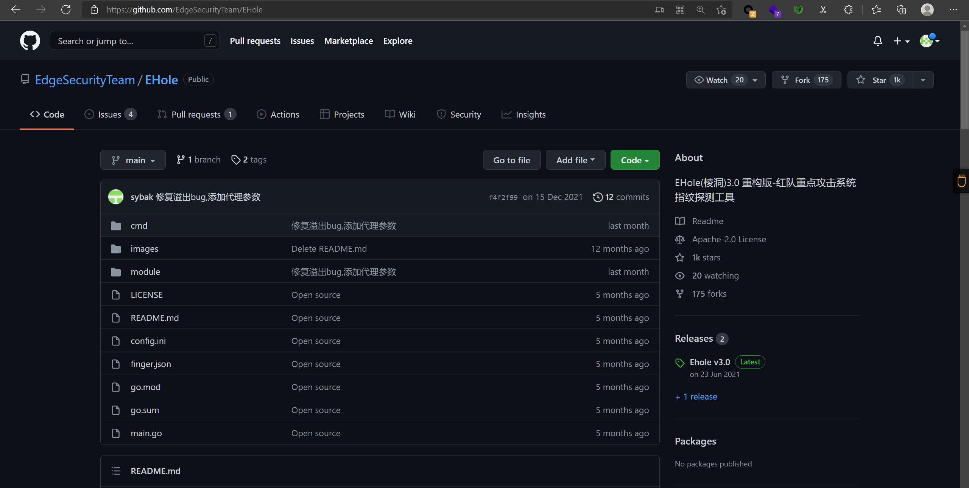
Task: Open commit hash f4f2f99
Action: [503, 197]
